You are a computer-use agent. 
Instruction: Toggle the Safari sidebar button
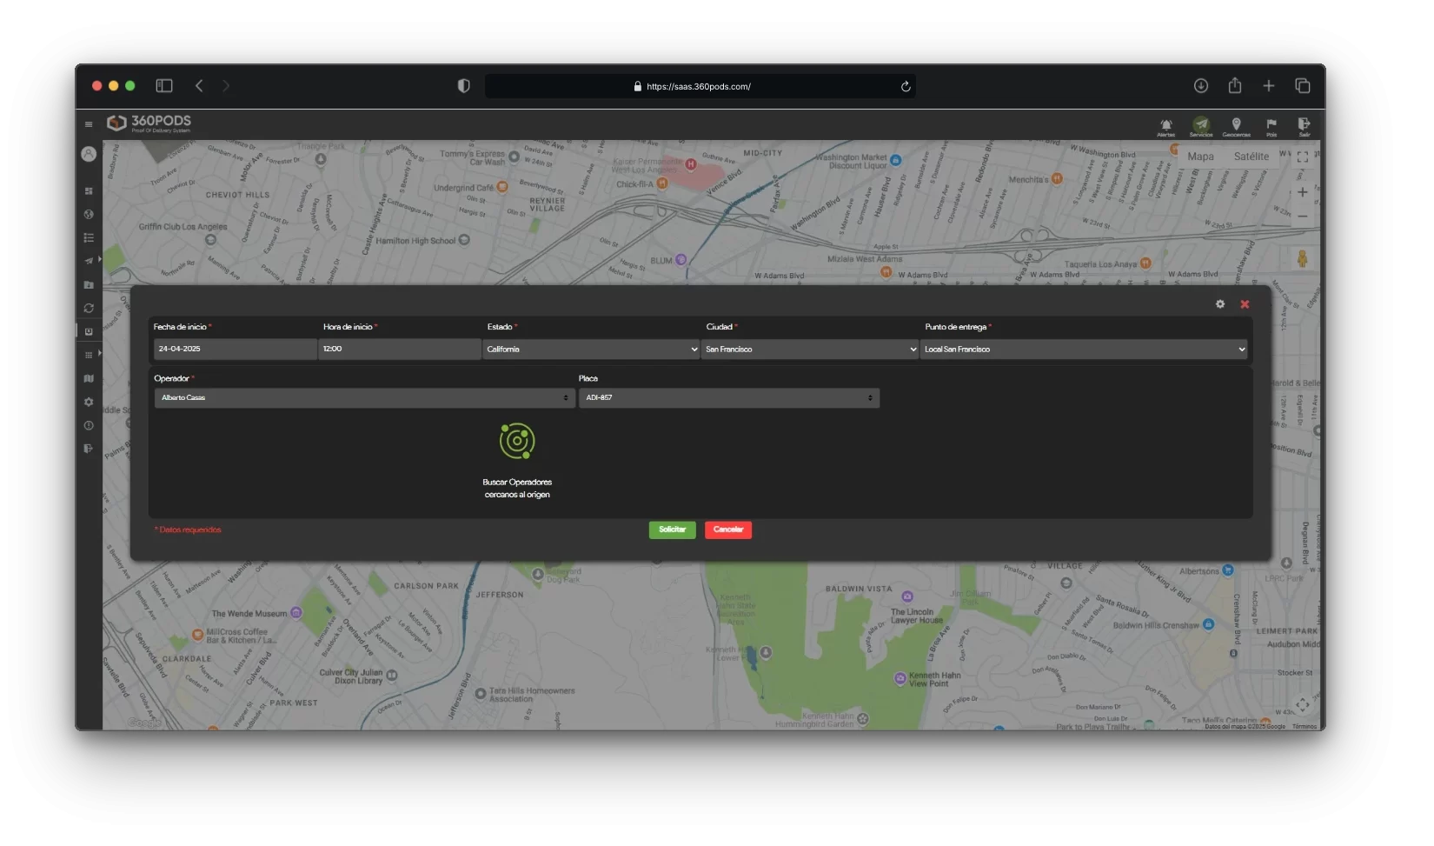point(164,85)
